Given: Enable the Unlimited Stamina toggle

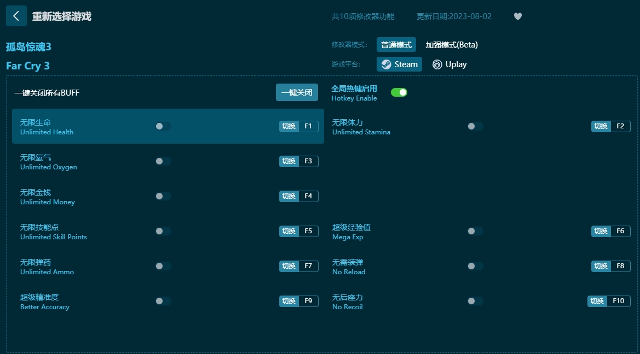Looking at the screenshot, I should point(475,126).
